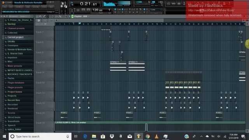Select the Delete tool in playlist toolbar
249x140 pixels.
[51, 16]
